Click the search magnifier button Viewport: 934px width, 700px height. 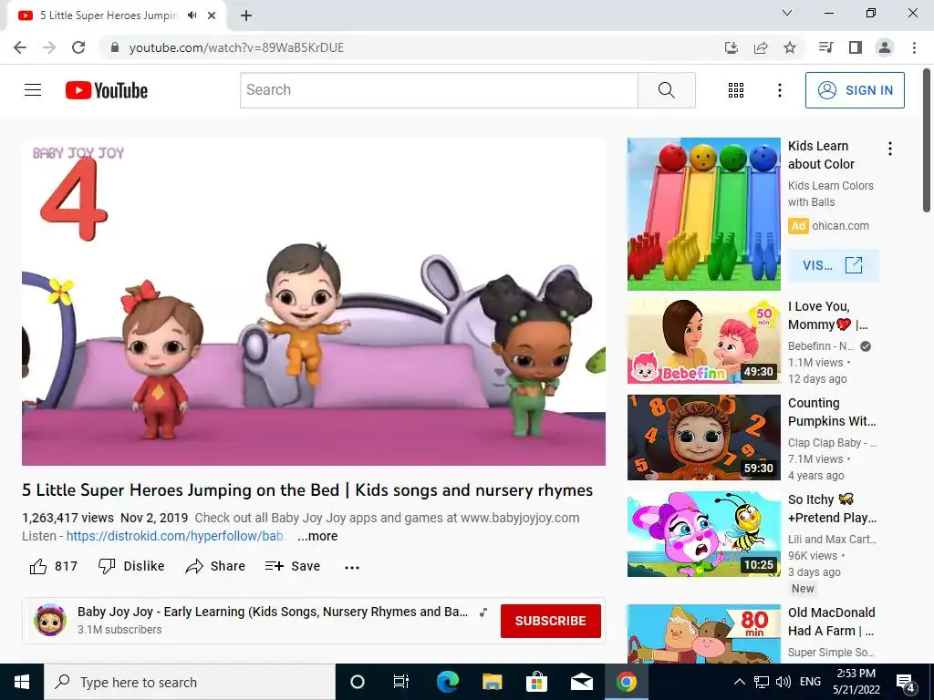tap(667, 90)
